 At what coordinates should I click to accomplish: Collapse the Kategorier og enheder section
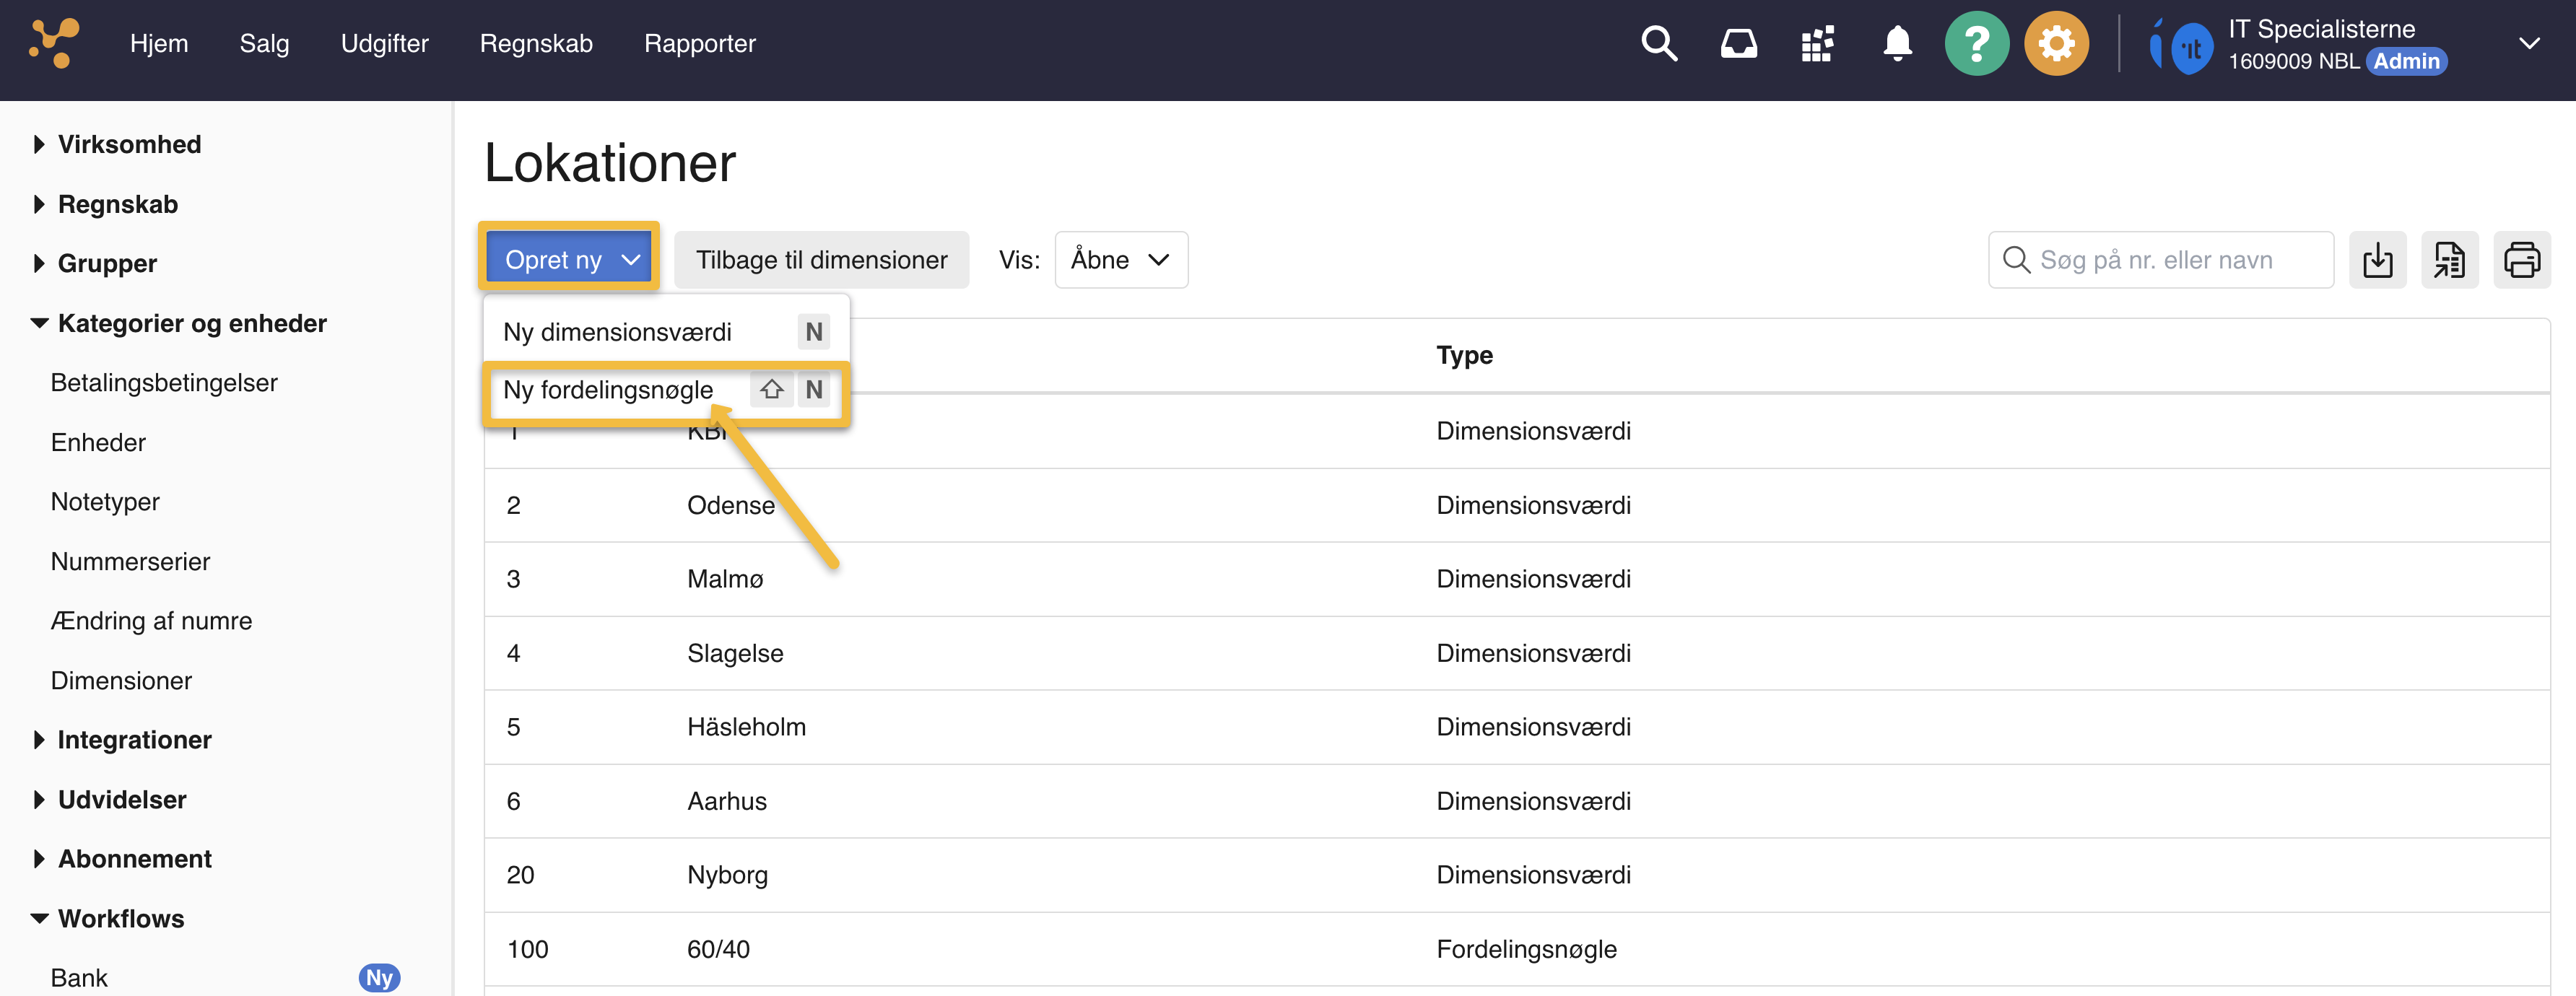[x=191, y=323]
